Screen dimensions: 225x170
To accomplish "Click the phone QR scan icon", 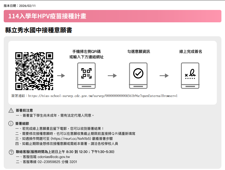I will coord(86,76).
